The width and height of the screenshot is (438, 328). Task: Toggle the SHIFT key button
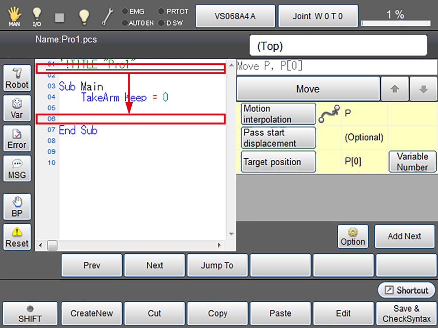pyautogui.click(x=30, y=314)
